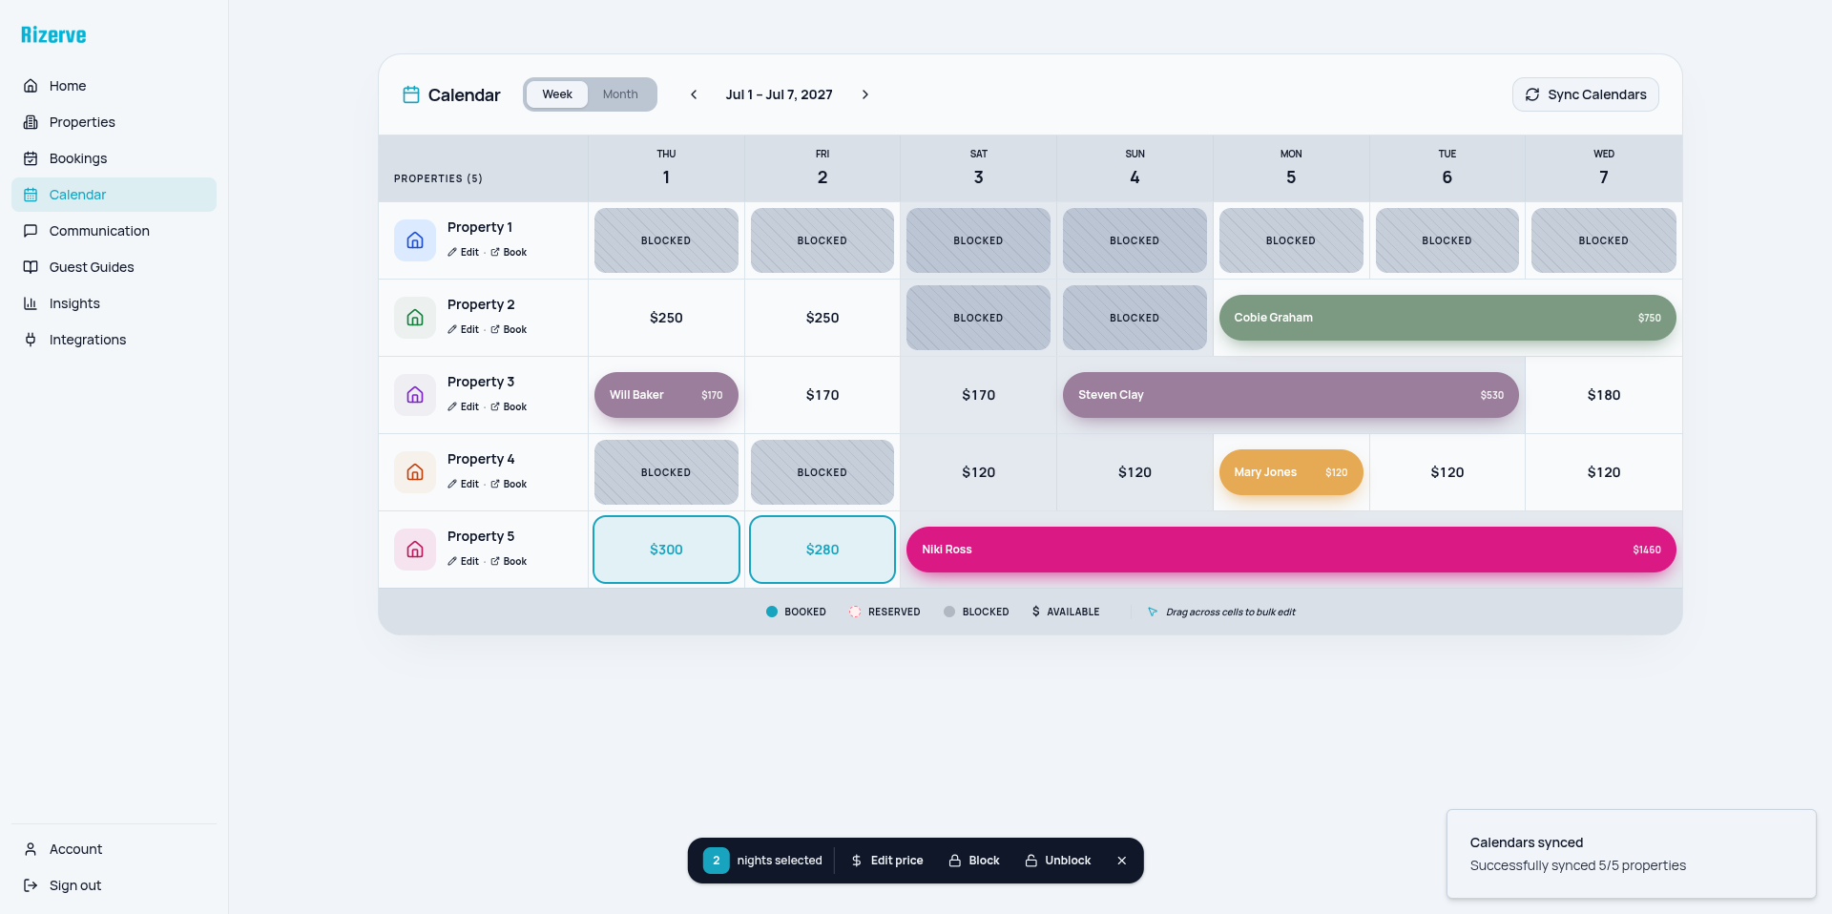Select Property 5 Thursday $300 cell
This screenshot has height=914, width=1832.
666,550
